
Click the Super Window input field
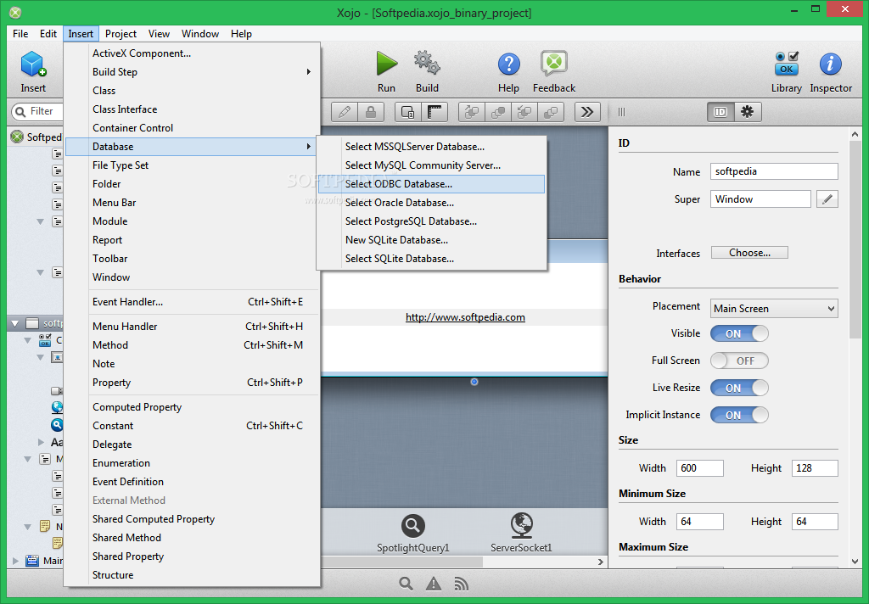click(760, 199)
